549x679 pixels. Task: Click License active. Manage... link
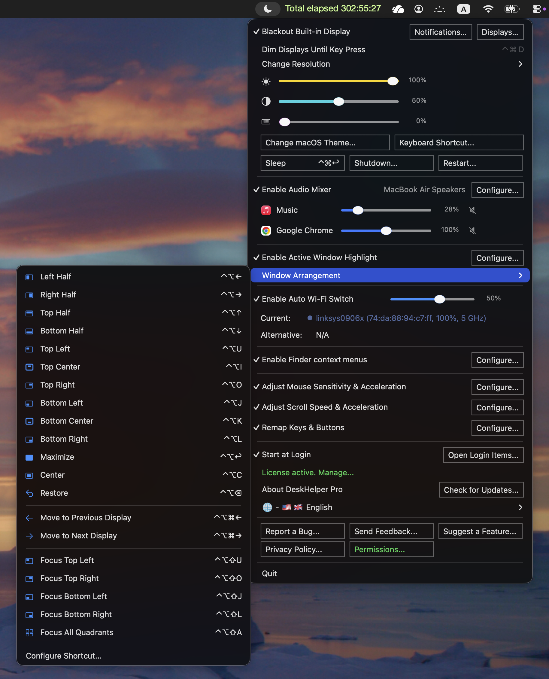click(x=308, y=473)
